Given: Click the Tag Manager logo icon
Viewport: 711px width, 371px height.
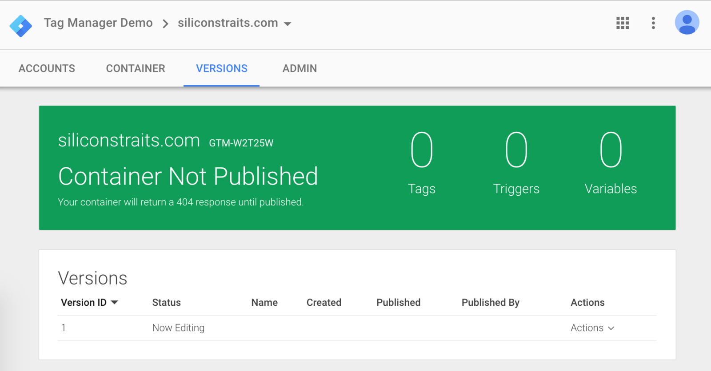Looking at the screenshot, I should pos(20,26).
